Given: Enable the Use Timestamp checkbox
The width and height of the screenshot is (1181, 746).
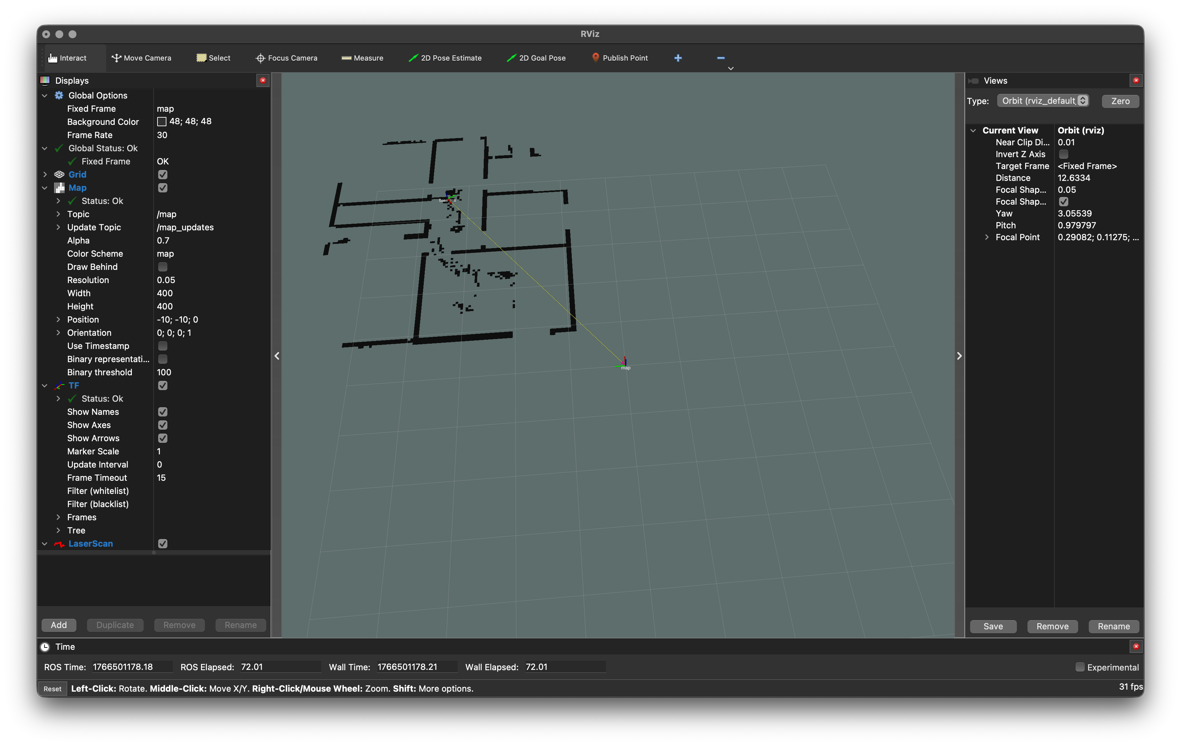Looking at the screenshot, I should click(x=163, y=346).
